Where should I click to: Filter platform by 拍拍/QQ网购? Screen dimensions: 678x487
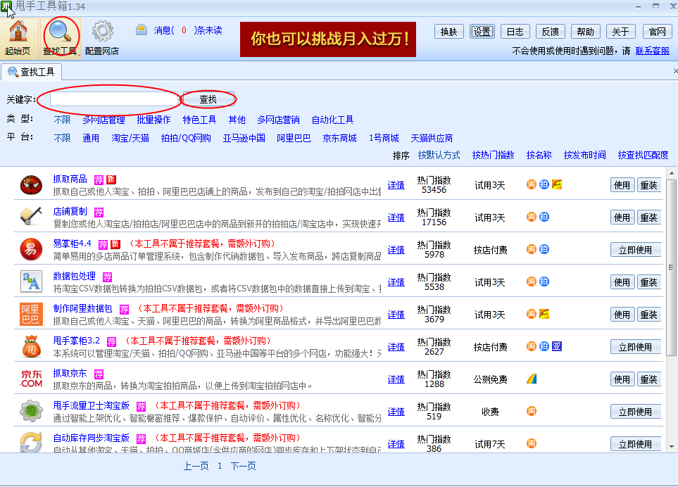coord(186,138)
